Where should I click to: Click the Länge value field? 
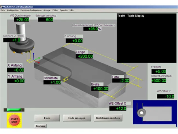(x=85, y=56)
